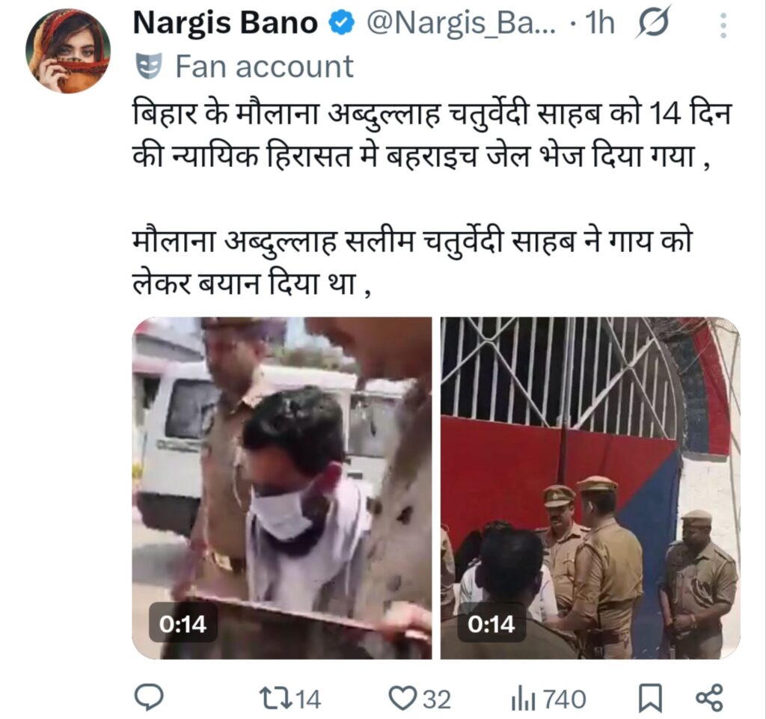The width and height of the screenshot is (766, 719).
Task: Repost the tweet with 14 reposts
Action: (x=290, y=699)
